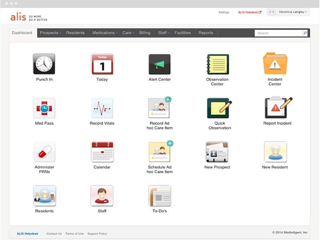Click the Today calendar icon
Screen dimensions: 320x240
102,65
